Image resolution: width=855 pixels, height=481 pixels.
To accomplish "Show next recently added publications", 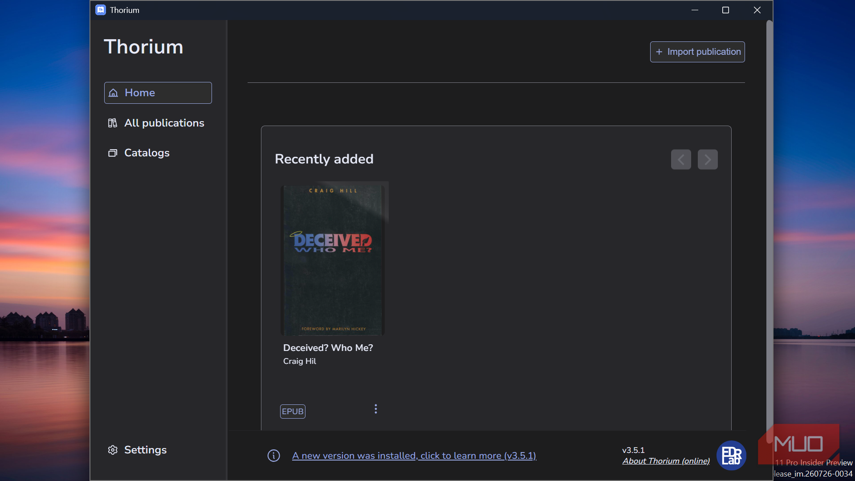I will pyautogui.click(x=708, y=159).
